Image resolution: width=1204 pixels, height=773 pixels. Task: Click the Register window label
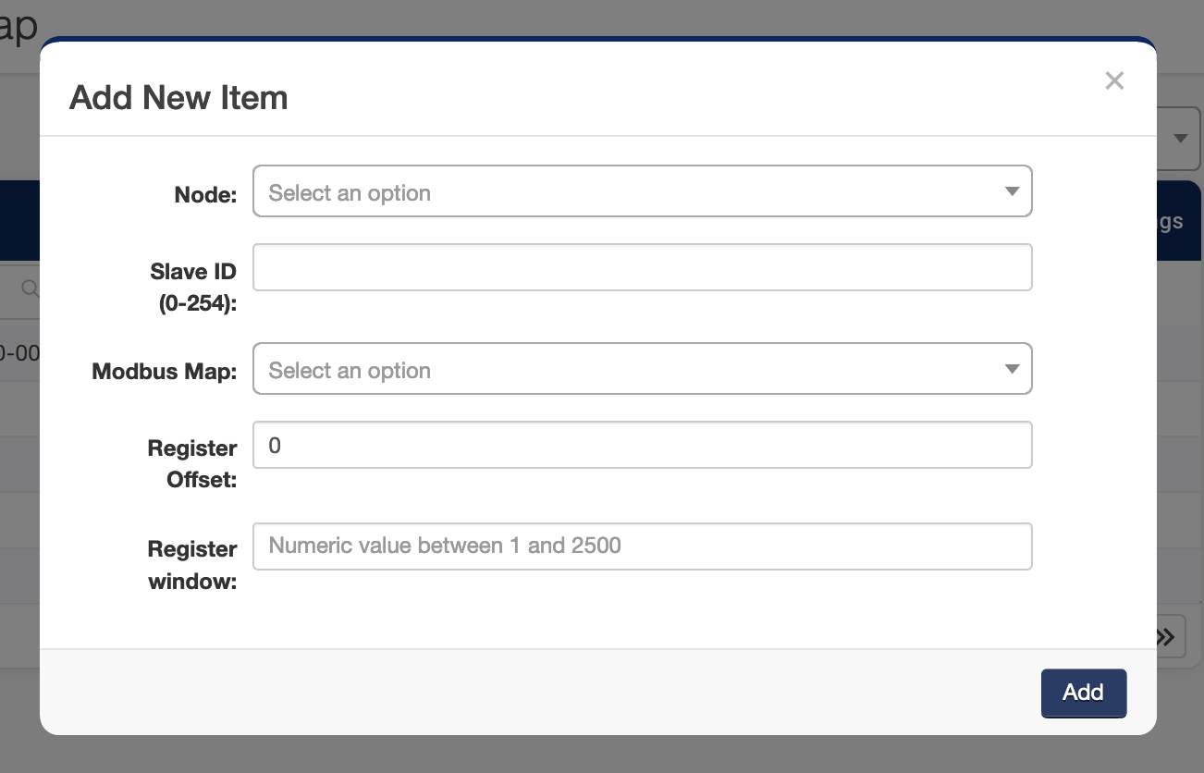[x=192, y=565]
